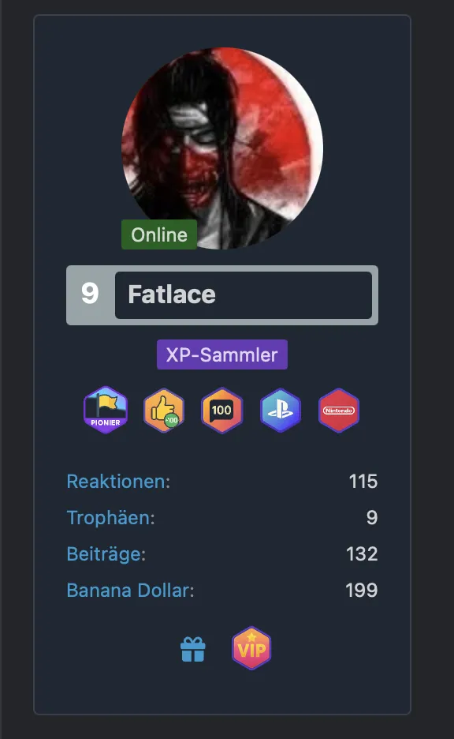This screenshot has width=454, height=739.
Task: Select the 100 posts speech bubble badge
Action: pos(222,410)
